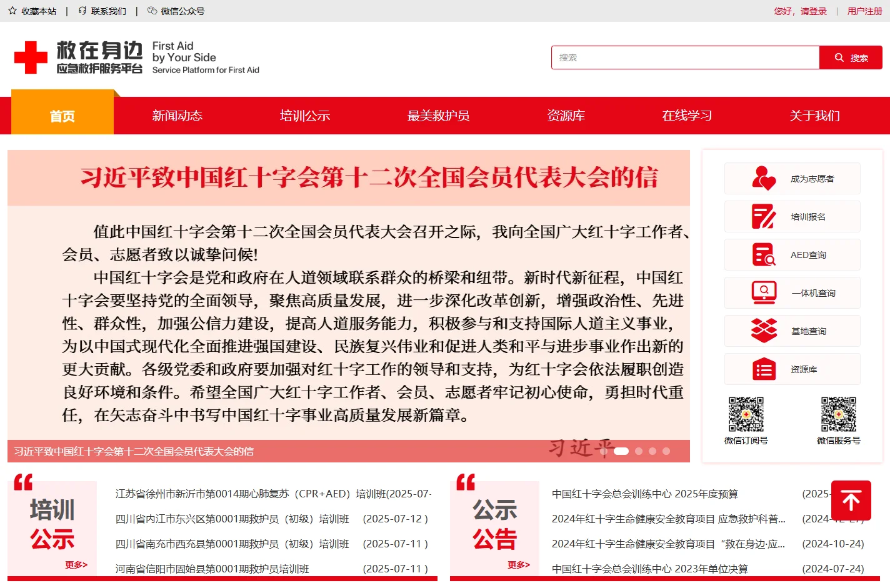Open the 资源库 navigation menu item
The image size is (890, 583).
[x=566, y=116]
